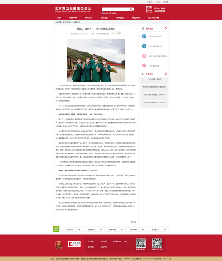Open 无障碍 link in header
The width and height of the screenshot is (222, 261).
(x=163, y=8)
